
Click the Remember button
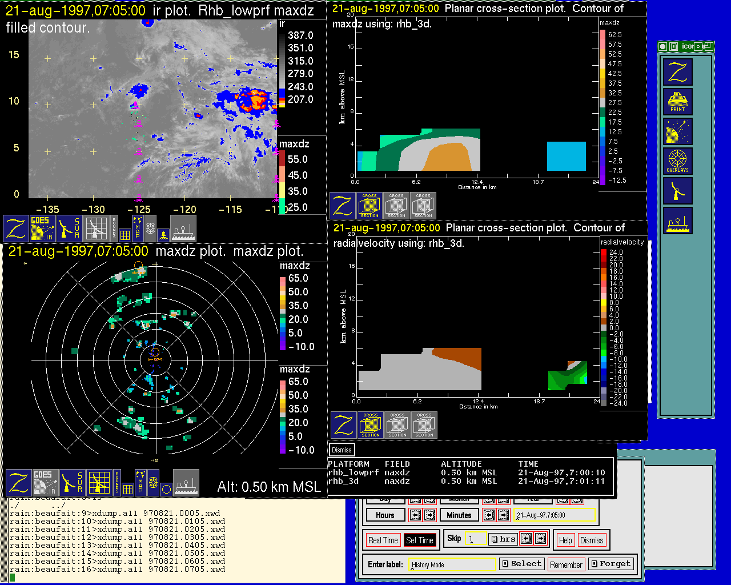(566, 565)
